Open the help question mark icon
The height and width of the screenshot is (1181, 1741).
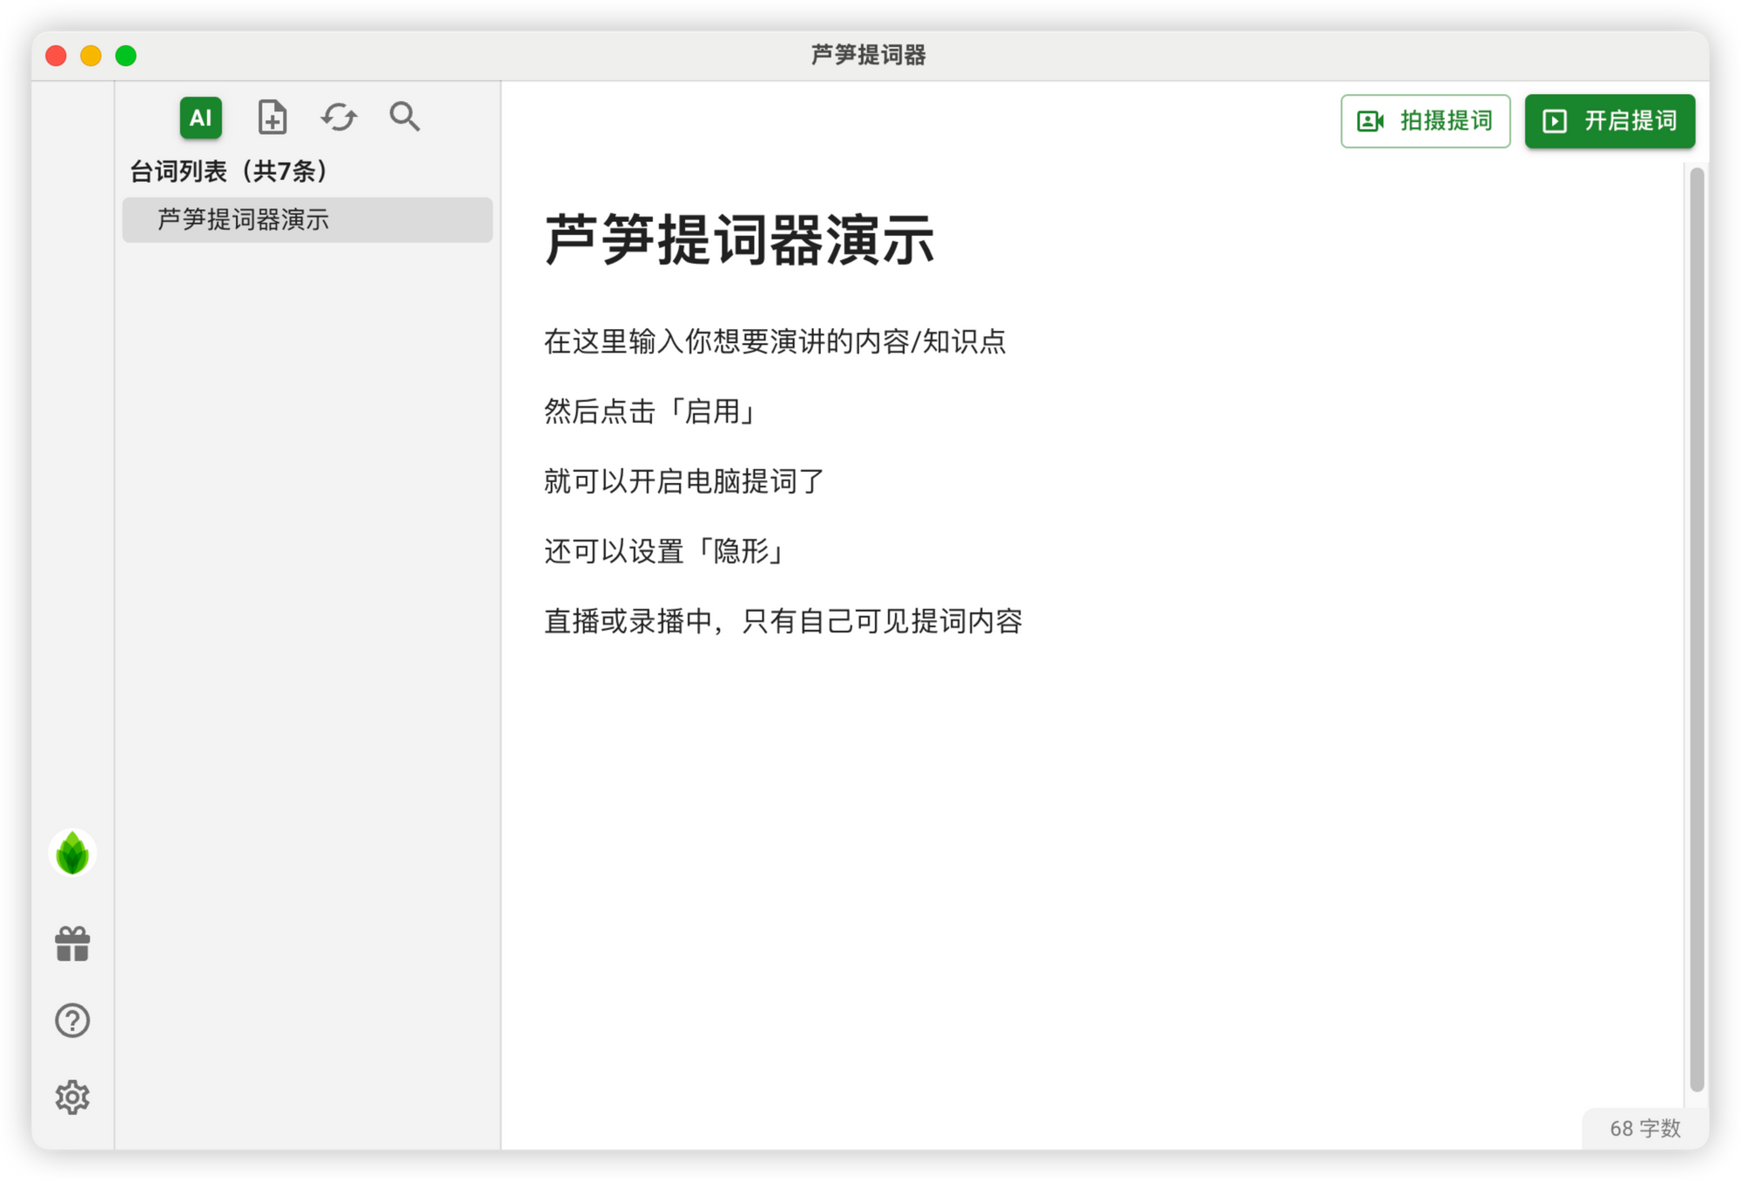(x=72, y=1020)
